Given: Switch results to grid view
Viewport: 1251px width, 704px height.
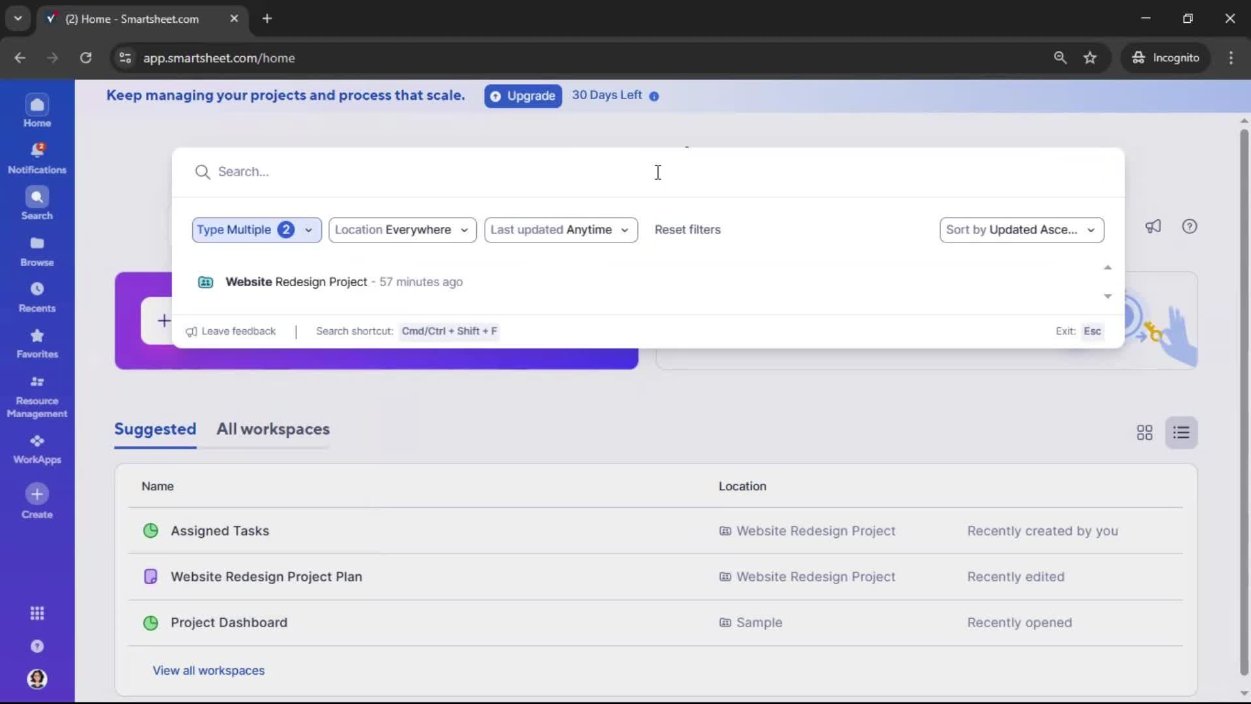Looking at the screenshot, I should (1144, 432).
